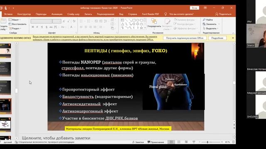Open the Заменить dropdown arrow
Screen dimensions: 266x149
[219, 24]
